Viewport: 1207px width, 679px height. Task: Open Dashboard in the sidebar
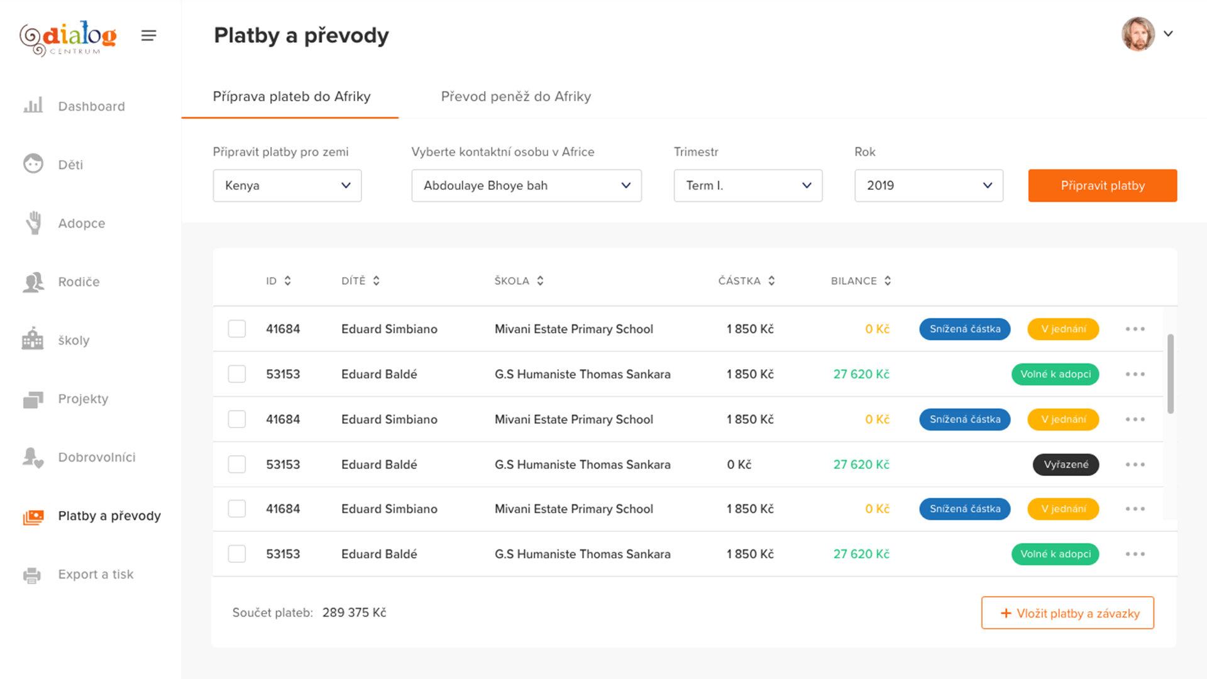point(91,106)
